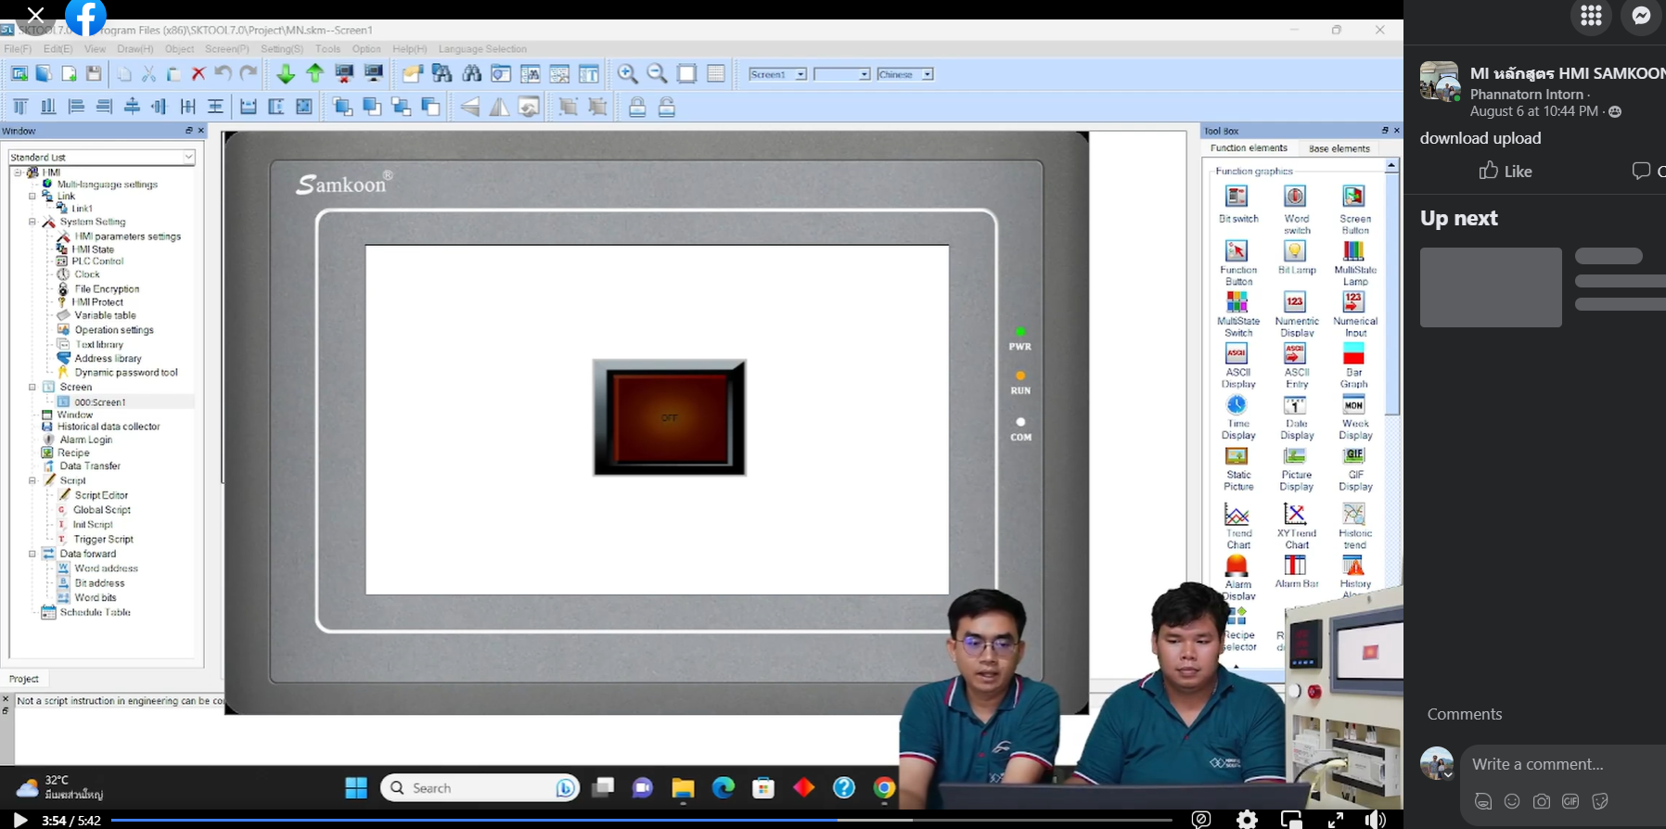This screenshot has height=829, width=1666.
Task: Click the zoom out magnifier icon
Action: coord(657,74)
